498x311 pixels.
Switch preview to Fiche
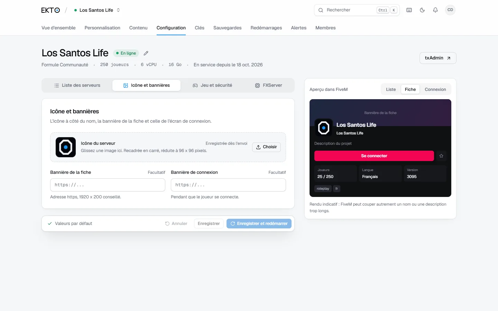410,89
